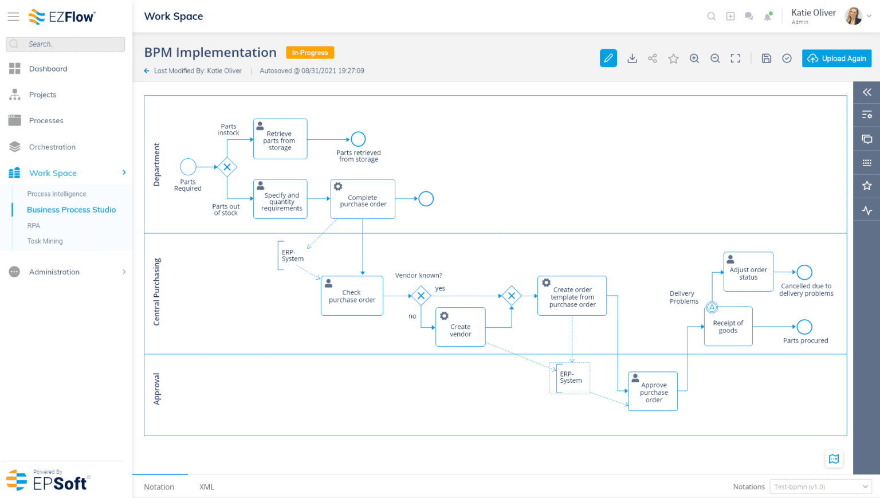Click inside the Search field

pyautogui.click(x=65, y=44)
